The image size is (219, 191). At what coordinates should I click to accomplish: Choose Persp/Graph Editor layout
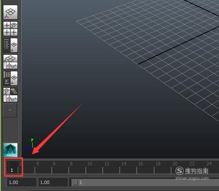click(10, 62)
